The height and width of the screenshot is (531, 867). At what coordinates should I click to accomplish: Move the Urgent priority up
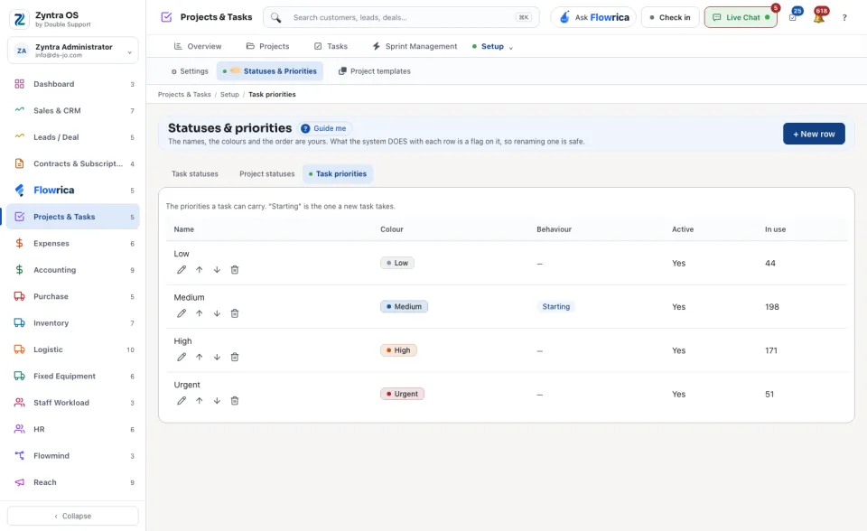(199, 401)
